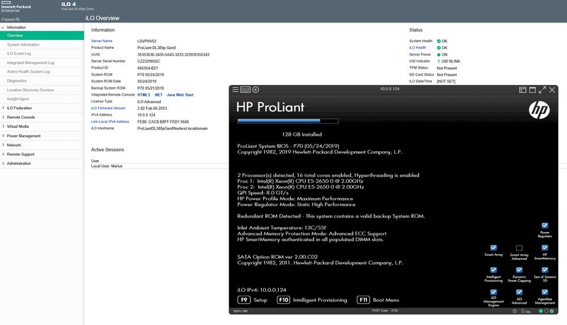Select Overview in the sidebar
The image size is (567, 325).
point(42,35)
